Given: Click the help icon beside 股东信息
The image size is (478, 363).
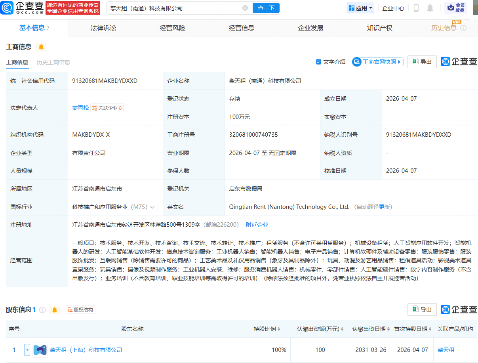Looking at the screenshot, I should pyautogui.click(x=42, y=310).
